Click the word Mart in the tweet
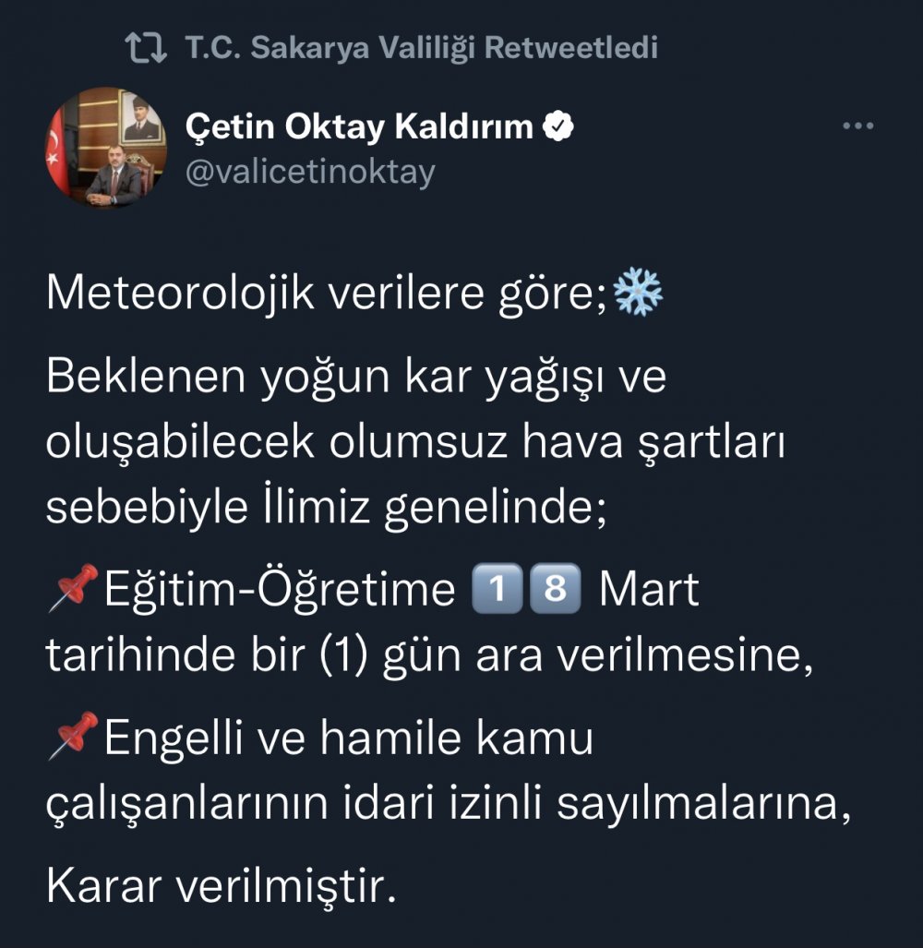923x948 pixels. pos(649,589)
